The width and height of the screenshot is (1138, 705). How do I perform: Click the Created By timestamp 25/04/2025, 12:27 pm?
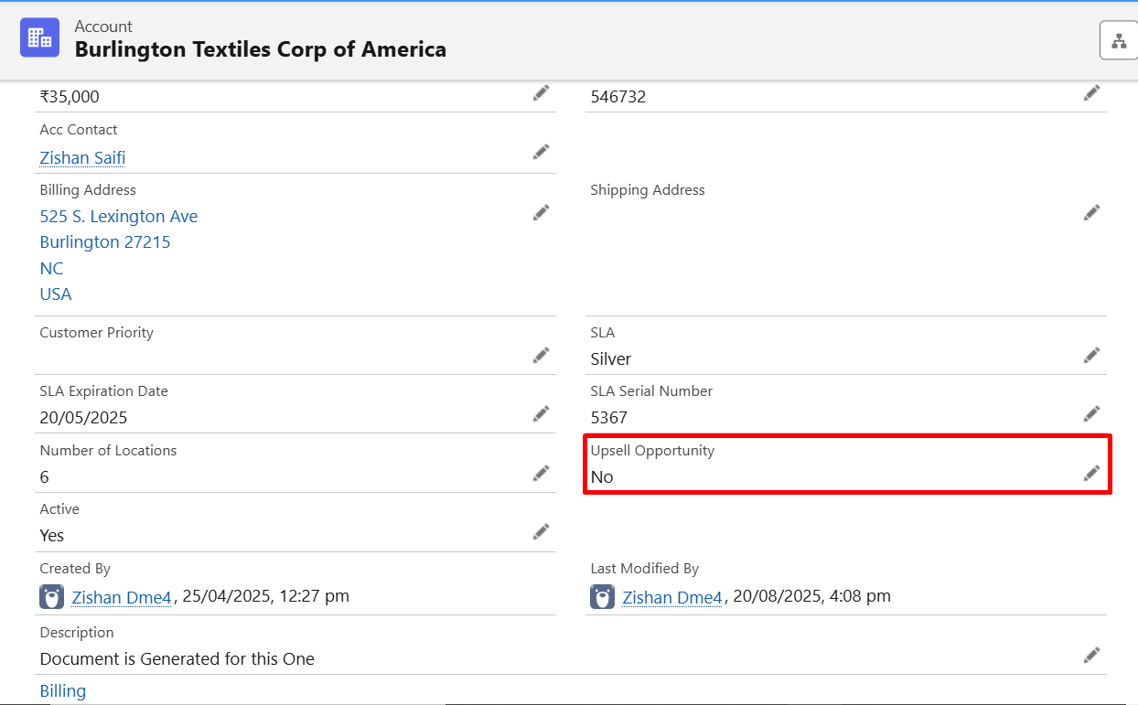266,596
